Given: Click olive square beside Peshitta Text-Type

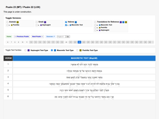Looking at the screenshot, I should click(x=80, y=50).
